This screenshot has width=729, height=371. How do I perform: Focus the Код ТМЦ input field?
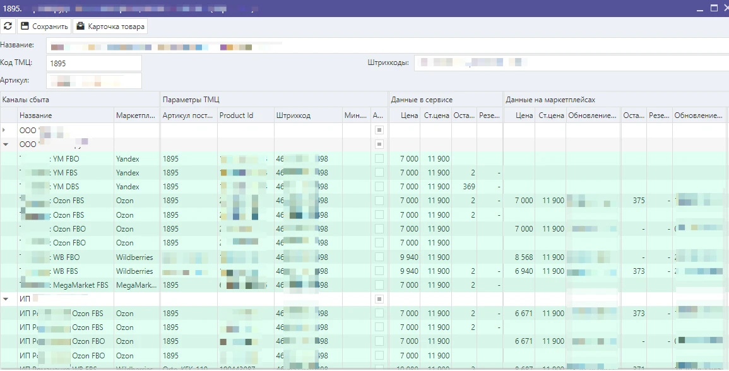coord(94,64)
